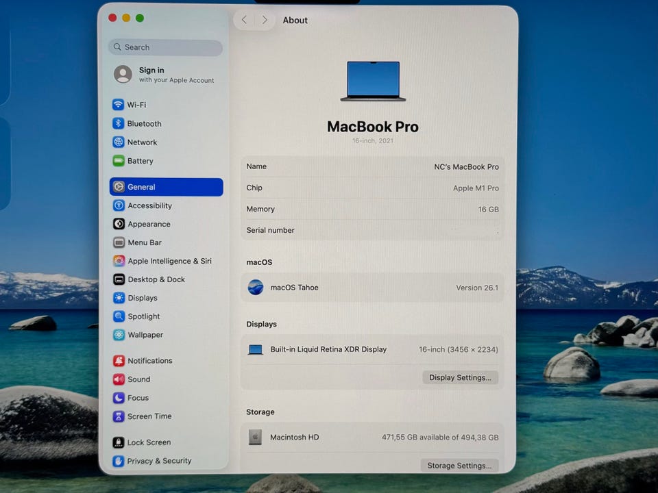Image resolution: width=658 pixels, height=493 pixels.
Task: Open the Privacy & Security hand icon
Action: [119, 461]
